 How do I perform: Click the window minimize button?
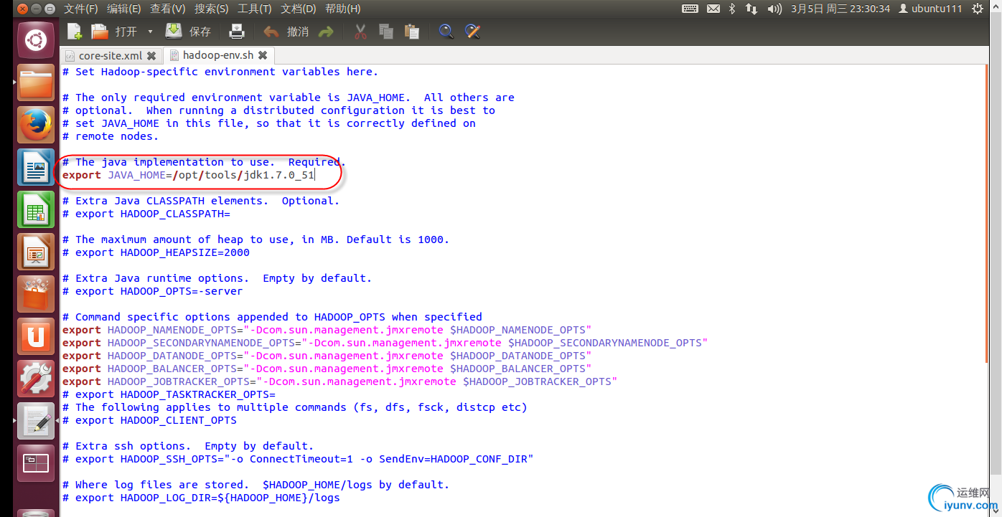(x=35, y=9)
